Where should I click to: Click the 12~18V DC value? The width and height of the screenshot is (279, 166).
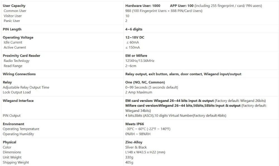tap(135, 37)
